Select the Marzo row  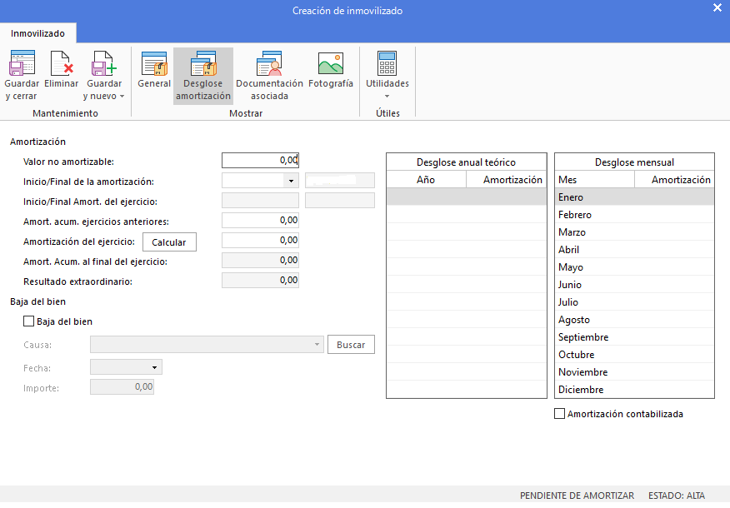tap(634, 232)
